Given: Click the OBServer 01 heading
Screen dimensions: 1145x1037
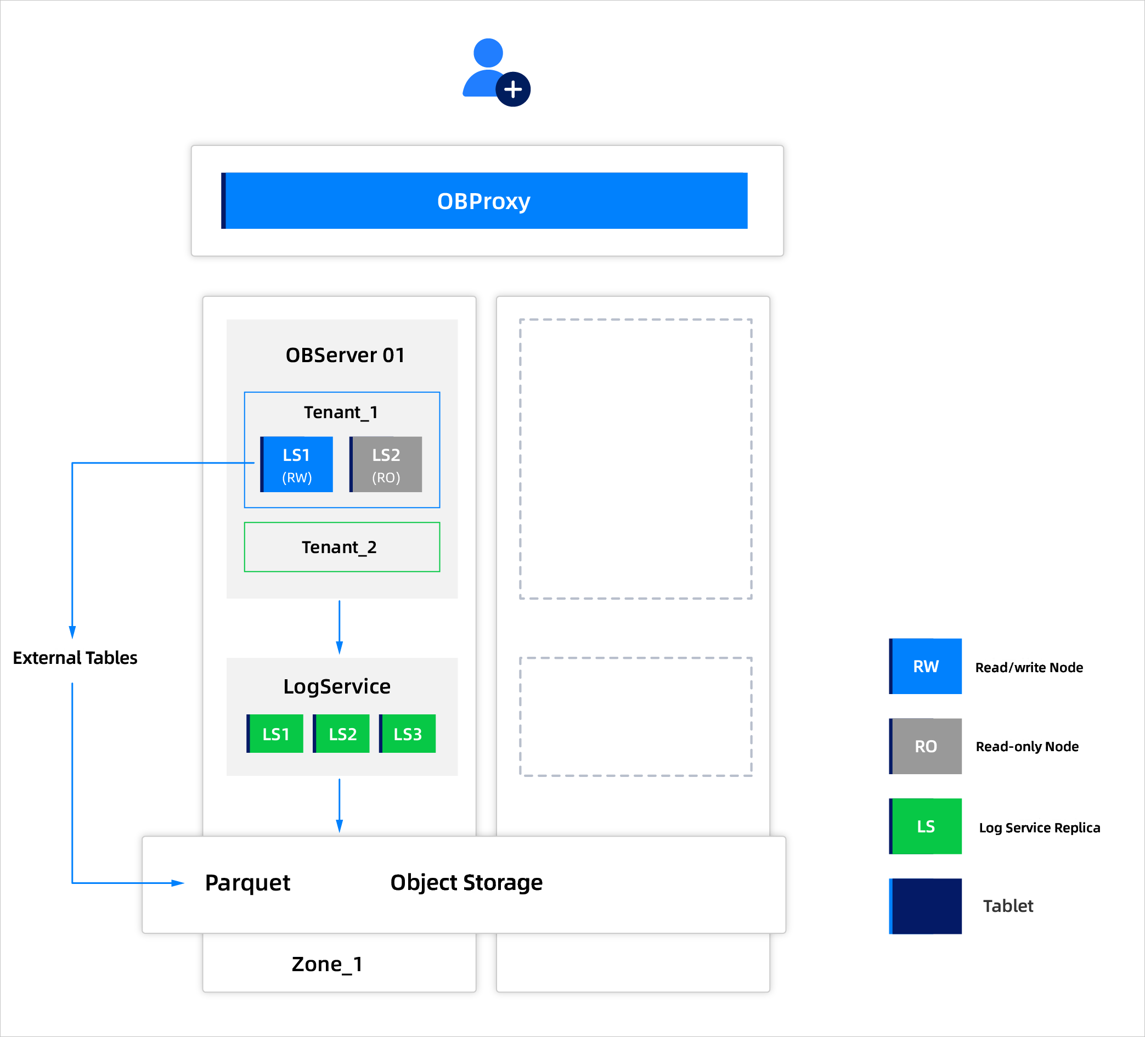Looking at the screenshot, I should pos(345,356).
